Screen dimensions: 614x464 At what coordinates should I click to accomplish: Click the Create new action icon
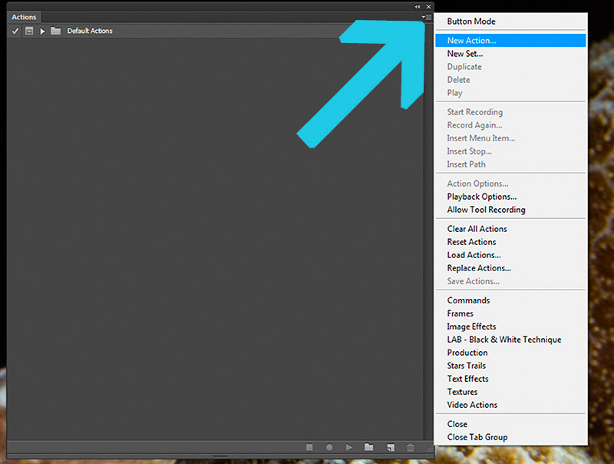coord(390,447)
